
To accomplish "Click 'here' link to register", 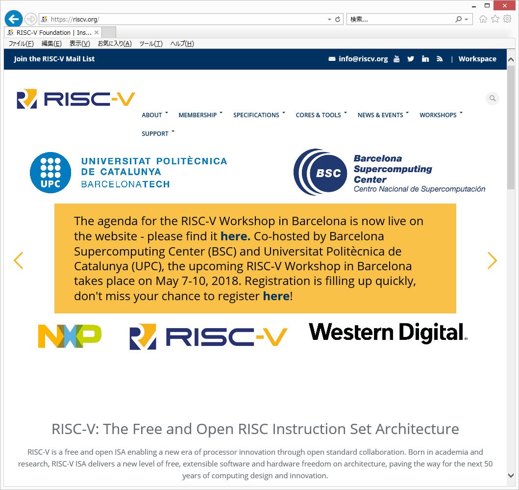I will 276,296.
